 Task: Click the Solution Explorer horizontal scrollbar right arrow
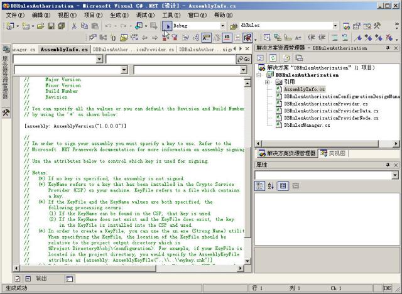click(396, 143)
